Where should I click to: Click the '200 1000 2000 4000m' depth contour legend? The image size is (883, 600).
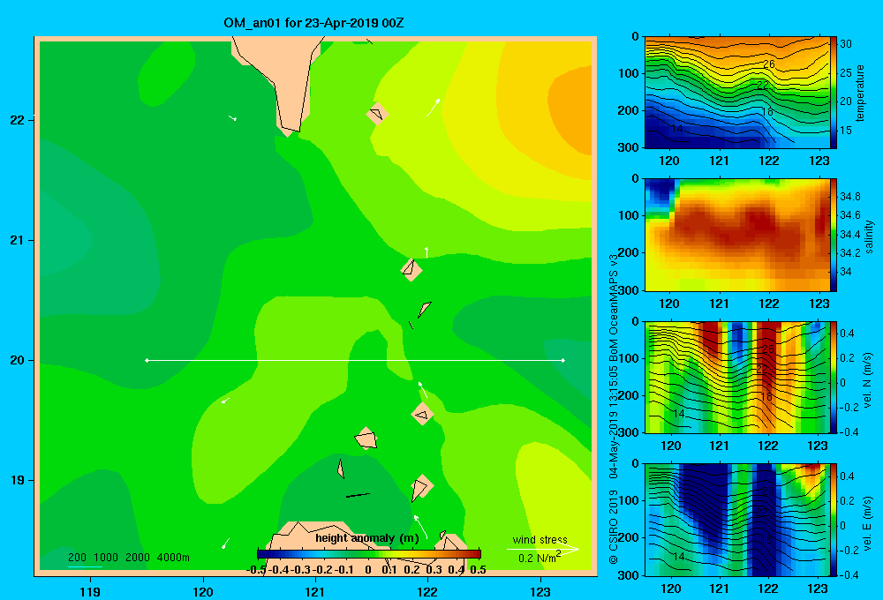(128, 558)
